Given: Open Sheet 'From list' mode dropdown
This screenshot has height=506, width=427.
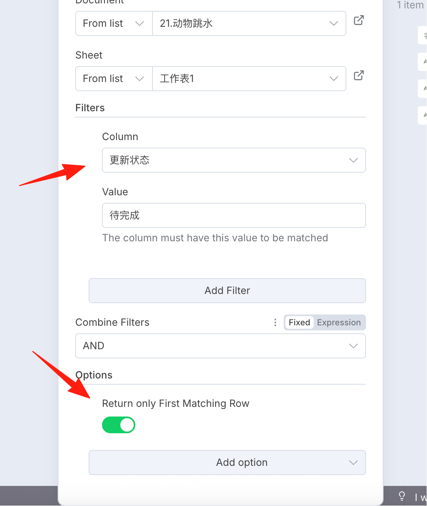Looking at the screenshot, I should (x=114, y=79).
